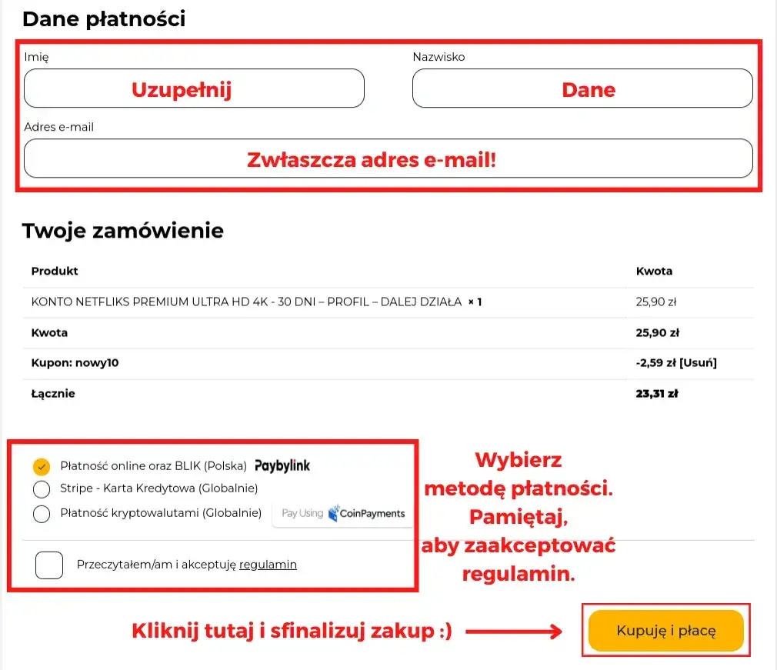The image size is (777, 670).
Task: Click the Paybylink payment logo
Action: pos(282,465)
